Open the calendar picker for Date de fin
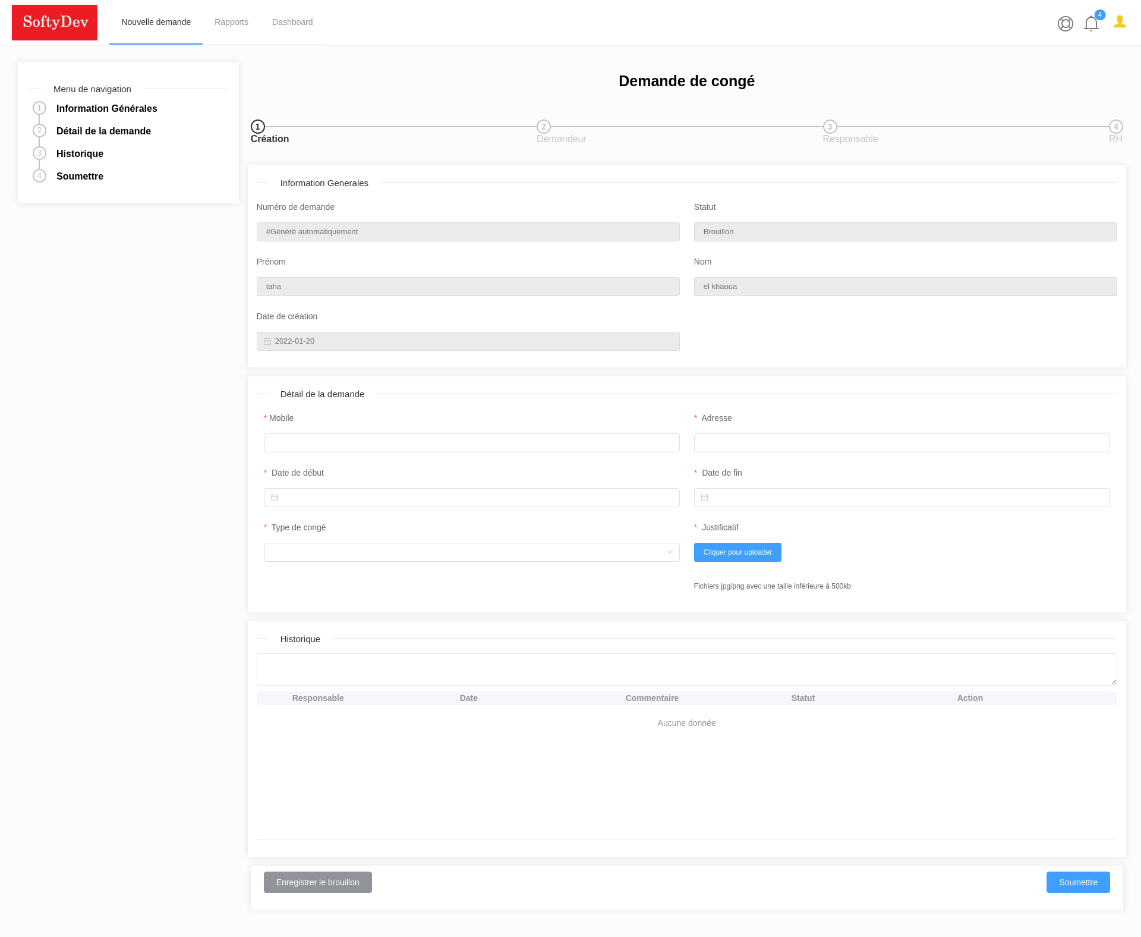 pyautogui.click(x=705, y=498)
